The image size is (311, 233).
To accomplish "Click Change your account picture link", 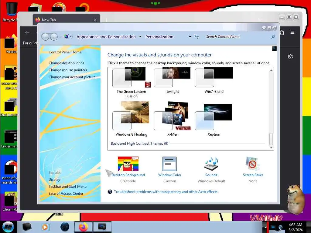I will coord(72,77).
